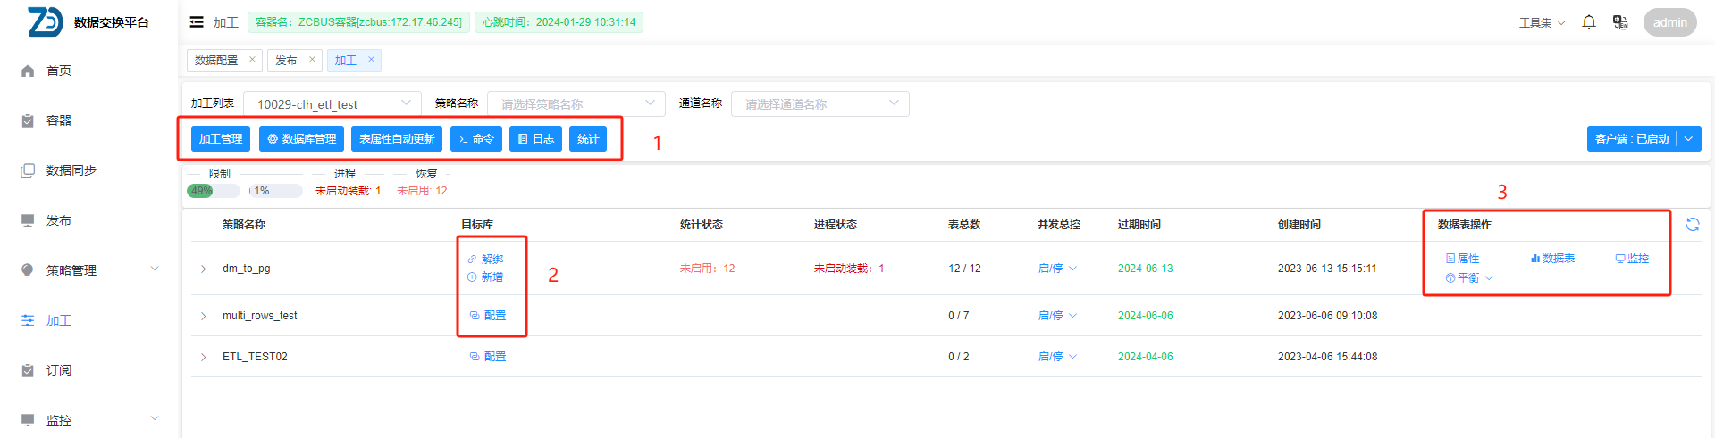
Task: Open the 加工列表 dropdown
Action: [332, 104]
